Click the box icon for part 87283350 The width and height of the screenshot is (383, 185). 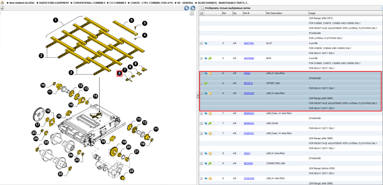click(x=210, y=93)
